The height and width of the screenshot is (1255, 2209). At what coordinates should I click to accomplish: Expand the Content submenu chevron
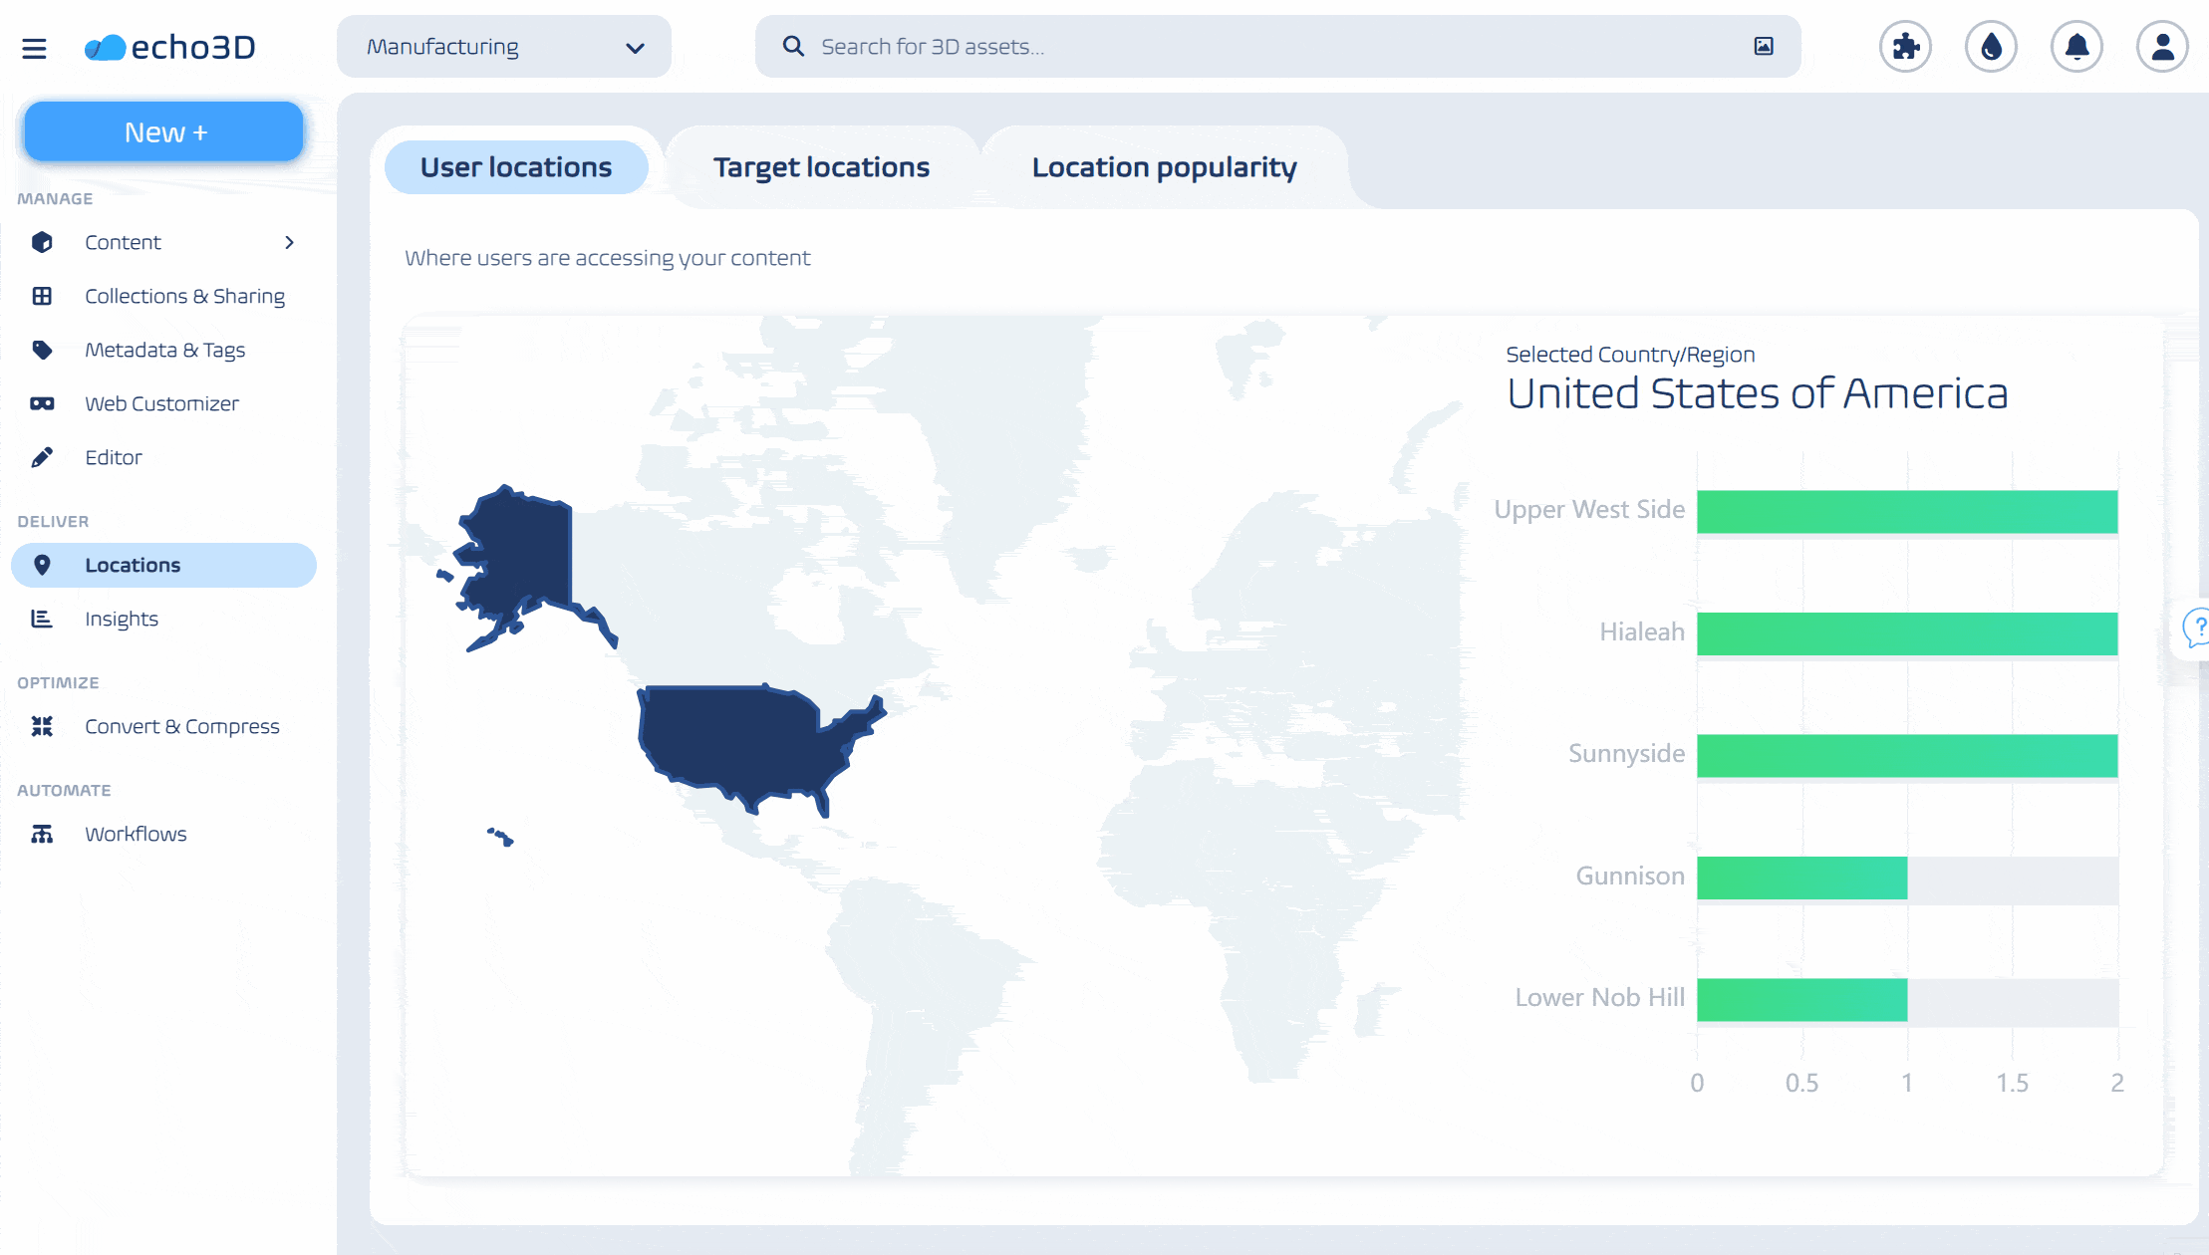point(289,242)
